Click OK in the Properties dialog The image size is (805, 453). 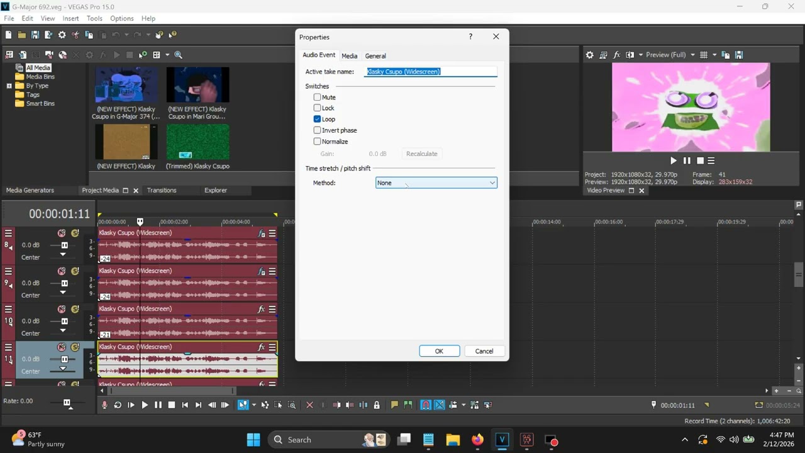(x=439, y=351)
